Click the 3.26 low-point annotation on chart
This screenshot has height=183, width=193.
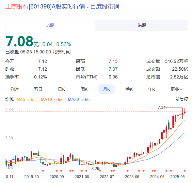coord(95,169)
